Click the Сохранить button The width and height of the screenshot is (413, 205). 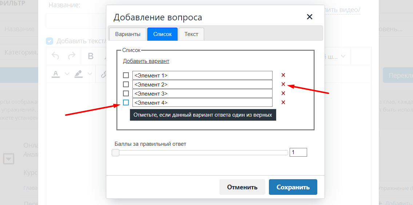[293, 187]
